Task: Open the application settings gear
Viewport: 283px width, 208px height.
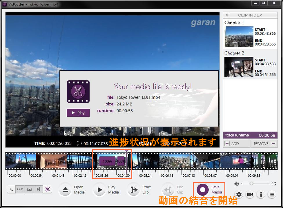Action: [x=239, y=194]
